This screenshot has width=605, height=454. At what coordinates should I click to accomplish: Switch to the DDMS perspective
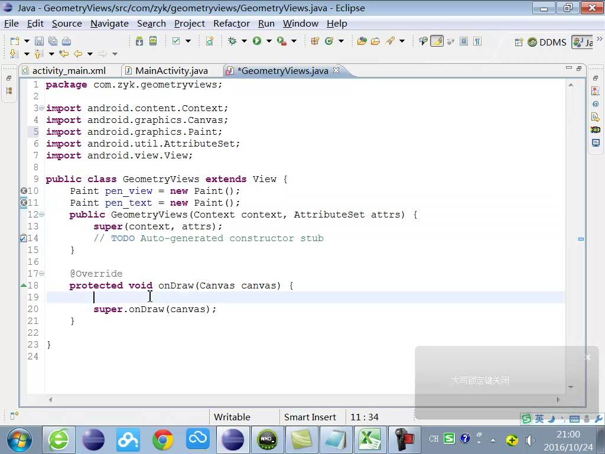pyautogui.click(x=547, y=42)
